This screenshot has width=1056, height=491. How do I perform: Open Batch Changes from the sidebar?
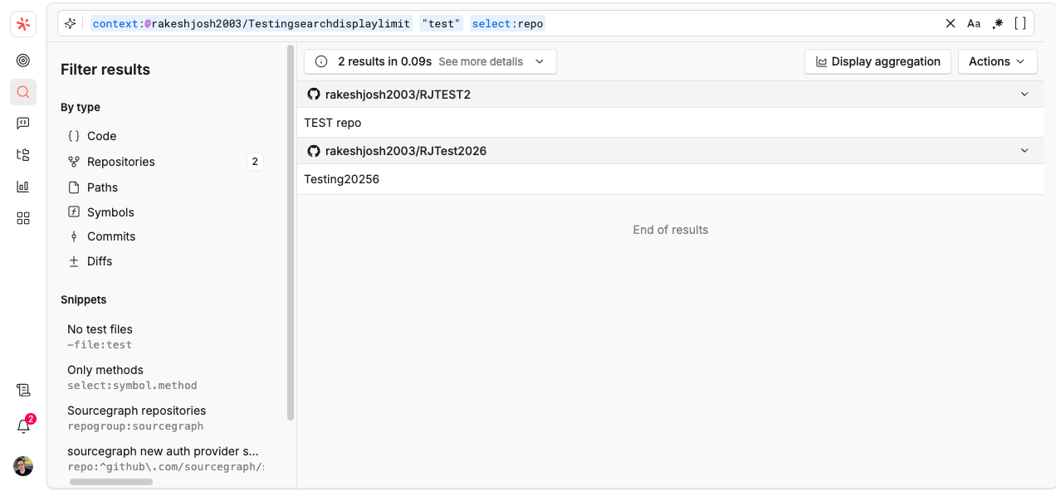[x=22, y=154]
